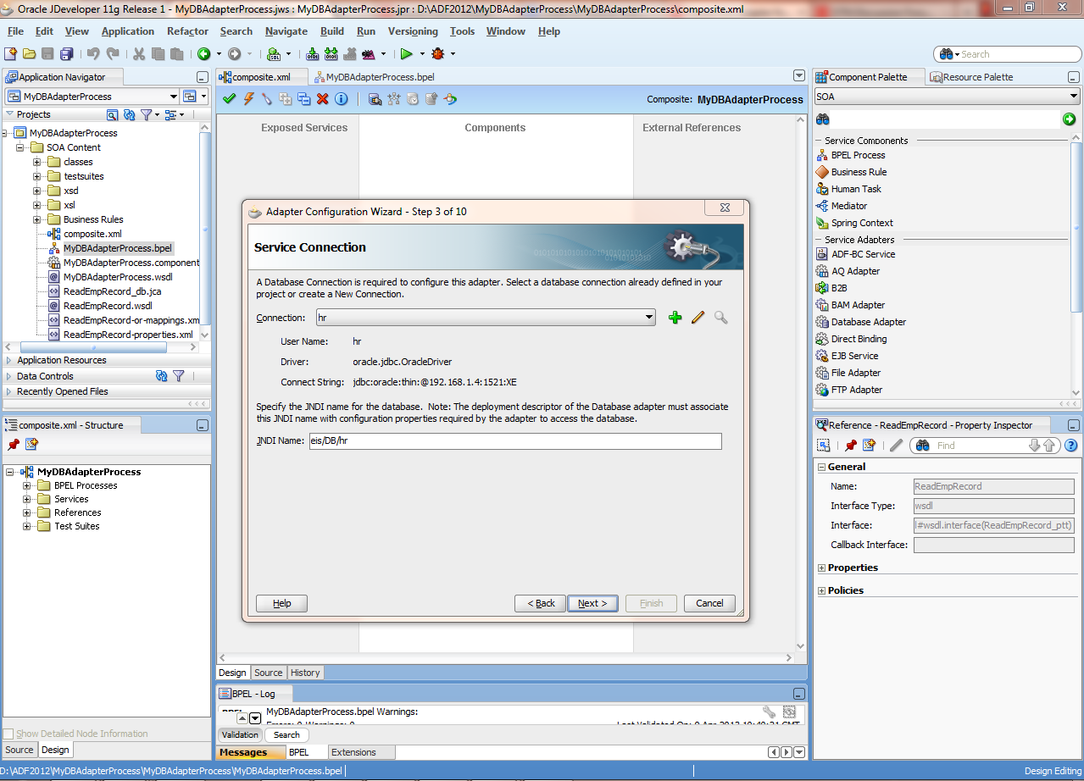1084x781 pixels.
Task: Select the FTP Adapter
Action: click(856, 390)
